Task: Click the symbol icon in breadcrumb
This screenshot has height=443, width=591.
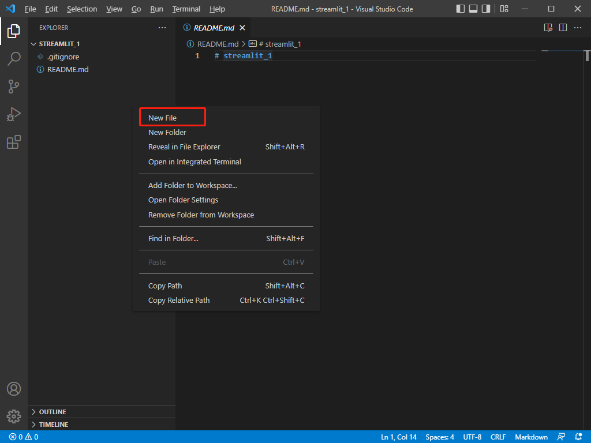Action: pyautogui.click(x=253, y=44)
